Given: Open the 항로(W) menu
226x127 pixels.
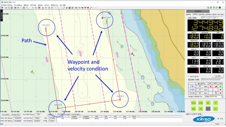Looking at the screenshot, I should click(26, 5).
